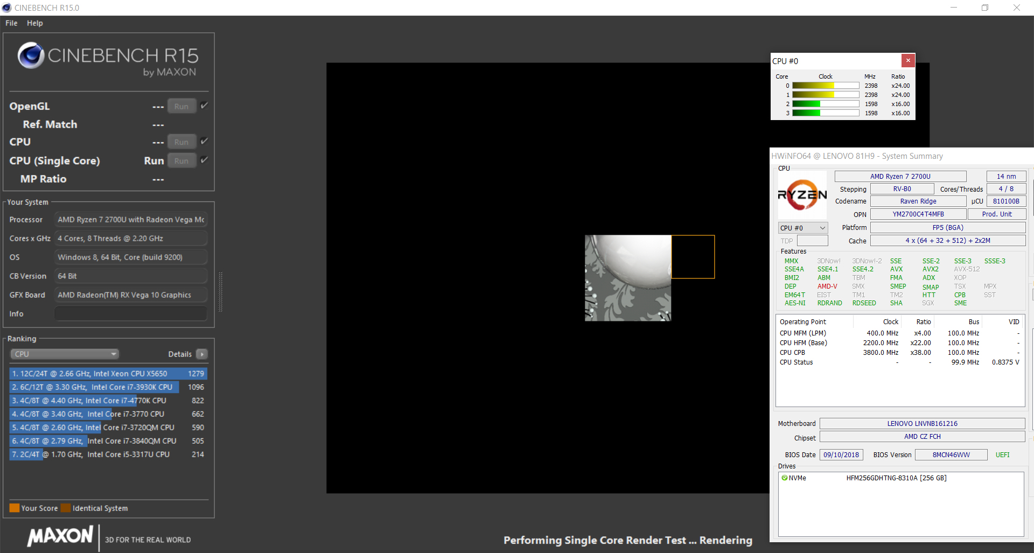Click the Processor name field
This screenshot has height=553, width=1034.
(x=131, y=219)
